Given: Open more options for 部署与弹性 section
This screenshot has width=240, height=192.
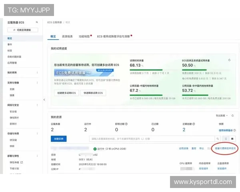Looking at the screenshot, I should pos(37,156).
